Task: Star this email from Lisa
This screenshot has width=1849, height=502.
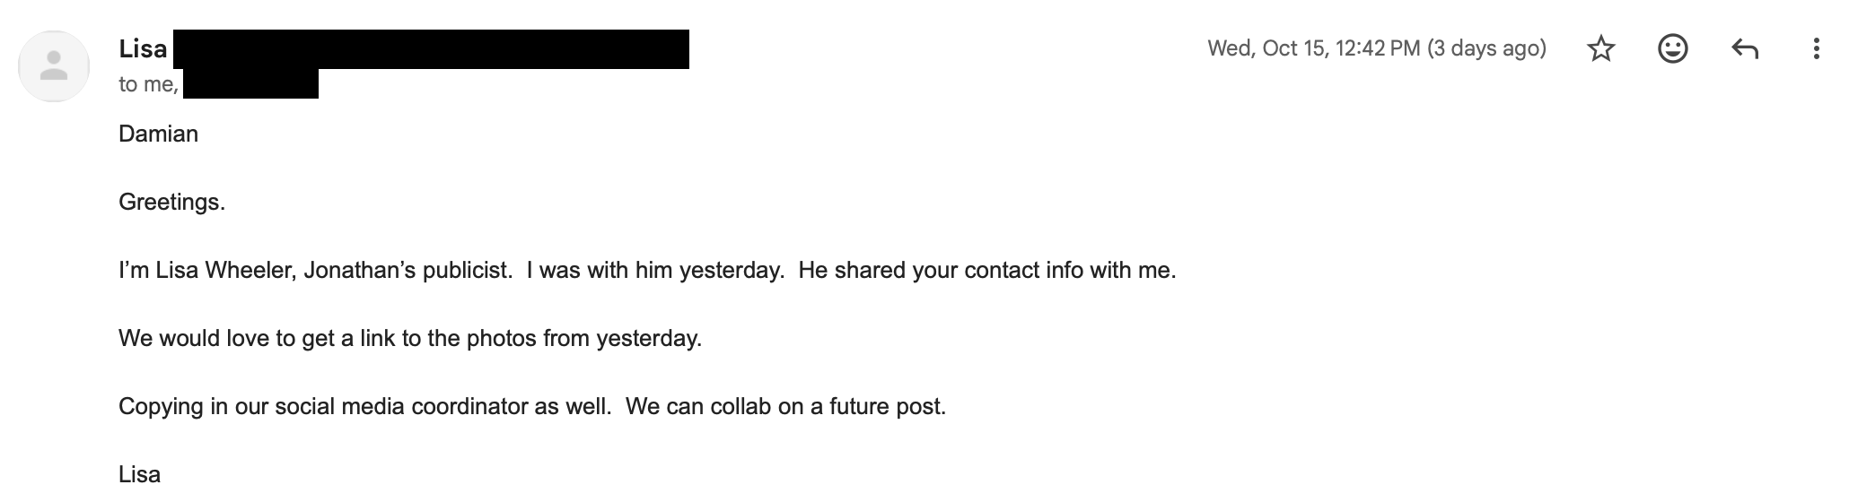Action: coord(1601,48)
